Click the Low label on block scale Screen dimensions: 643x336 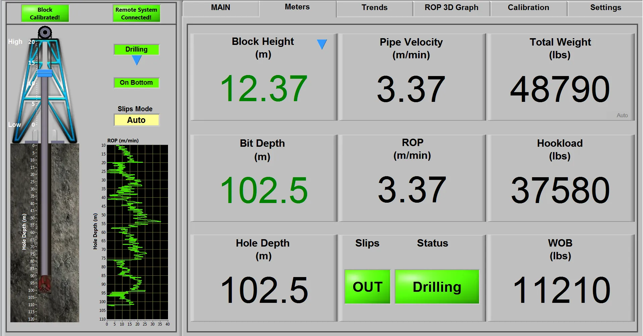[14, 125]
